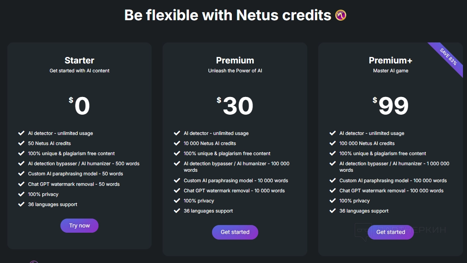Click checkmark beside Premium+'s 100 000 Netus AI credits
The width and height of the screenshot is (467, 263).
[332, 143]
